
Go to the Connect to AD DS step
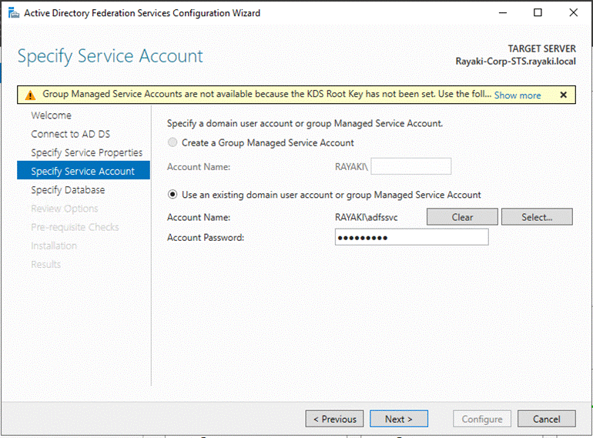click(70, 134)
